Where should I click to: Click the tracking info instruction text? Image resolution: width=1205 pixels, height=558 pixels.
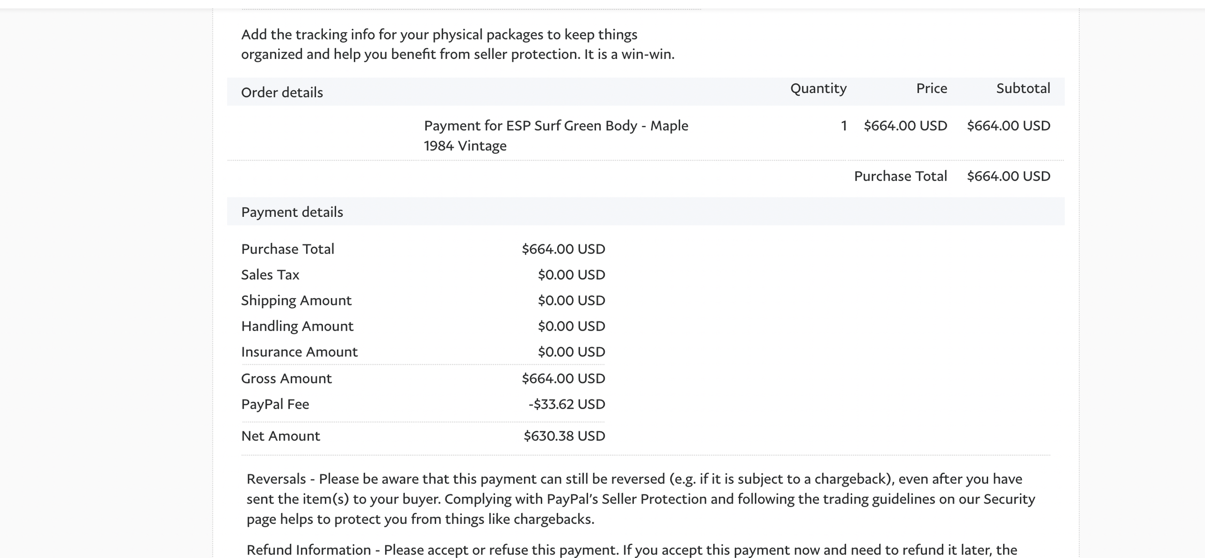pos(457,44)
